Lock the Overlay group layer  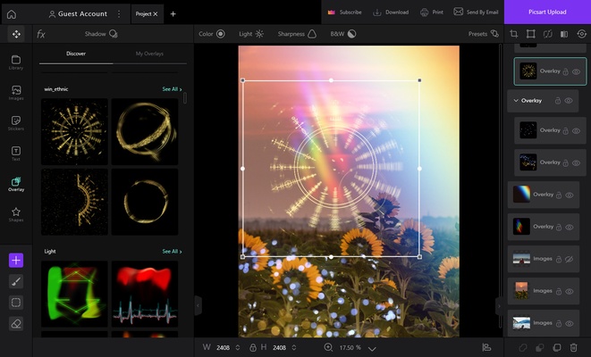click(558, 101)
